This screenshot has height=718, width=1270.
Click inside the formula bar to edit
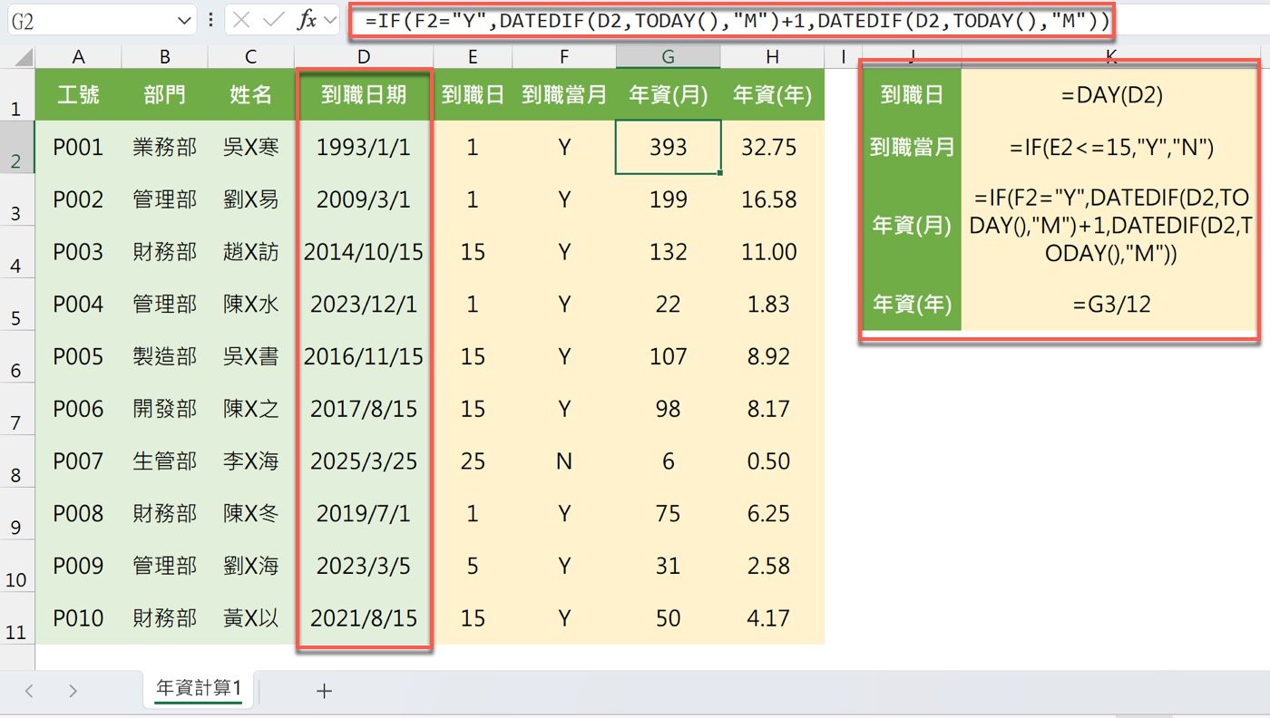(635, 21)
